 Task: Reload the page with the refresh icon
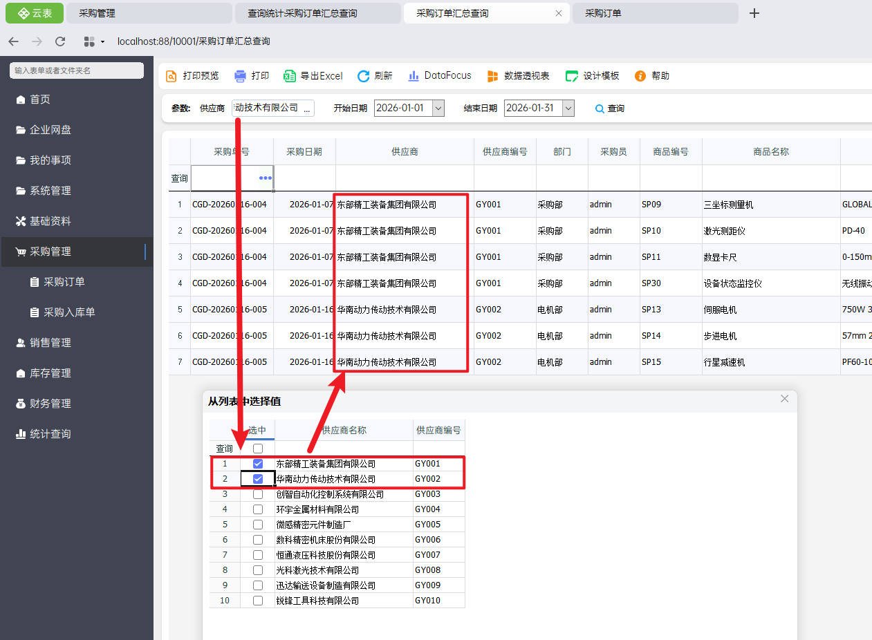(x=60, y=41)
